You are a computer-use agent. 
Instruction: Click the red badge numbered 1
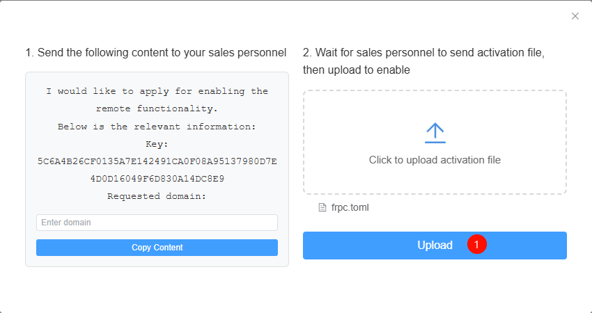tap(477, 245)
